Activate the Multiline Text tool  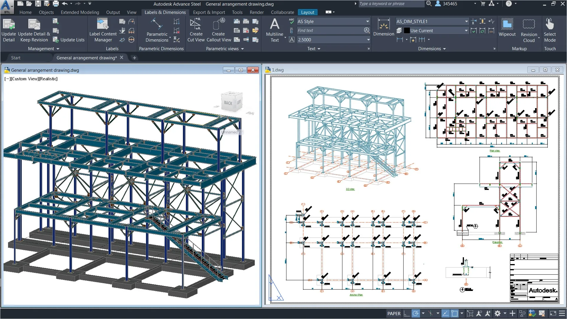click(274, 30)
